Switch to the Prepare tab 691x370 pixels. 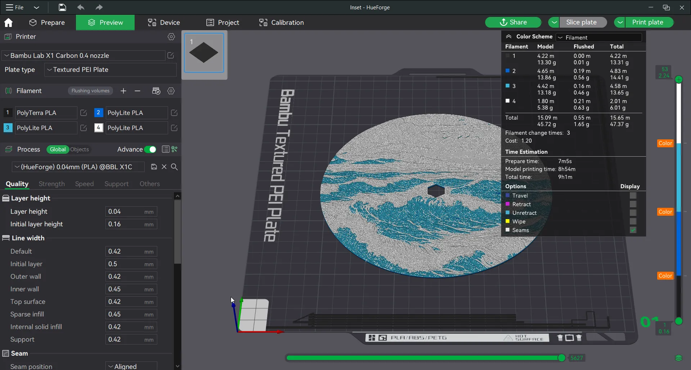click(x=47, y=23)
